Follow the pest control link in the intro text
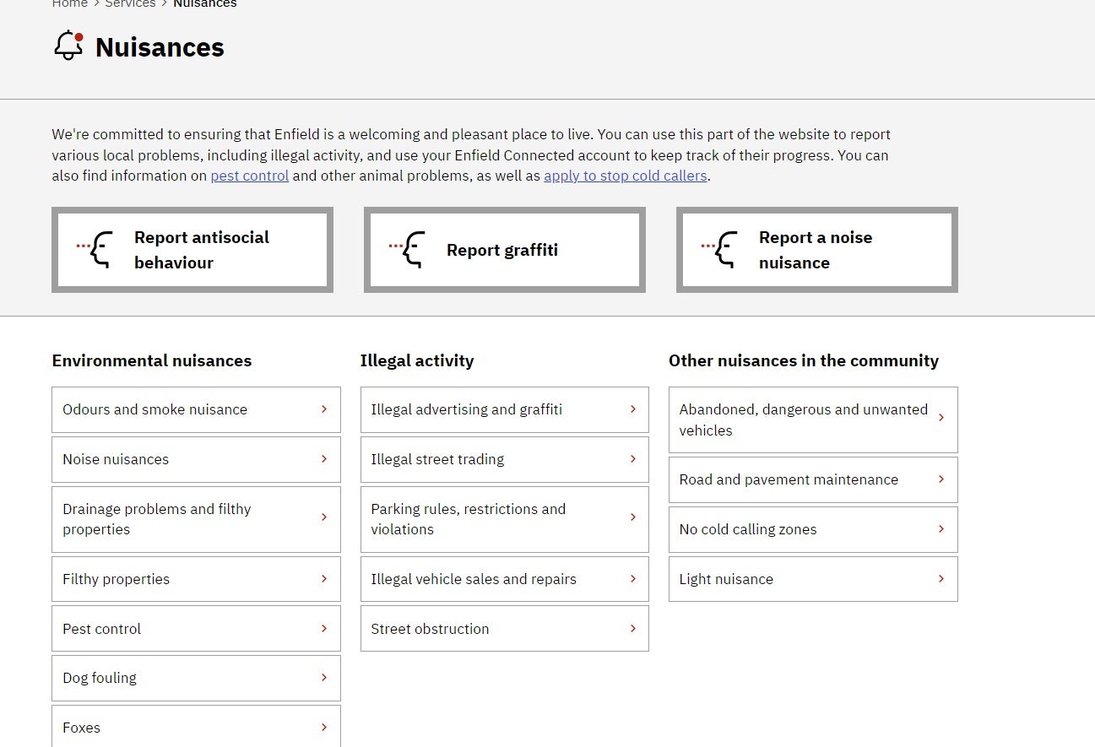The image size is (1095, 747). pyautogui.click(x=249, y=176)
